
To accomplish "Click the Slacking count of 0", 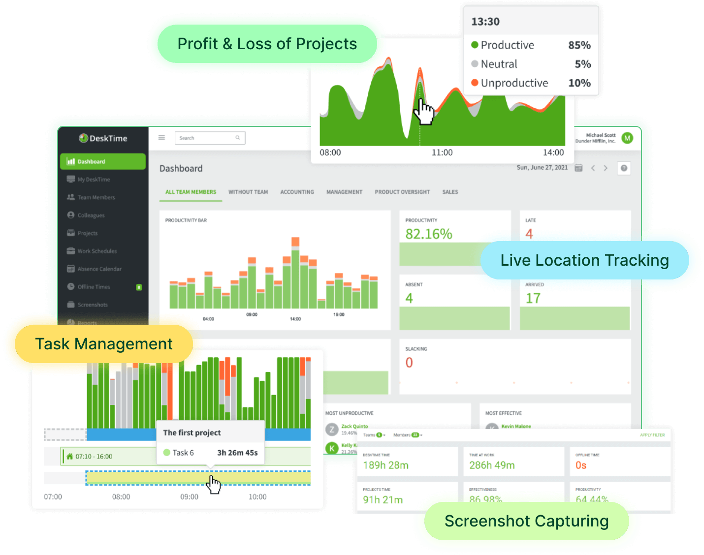I will 409,363.
